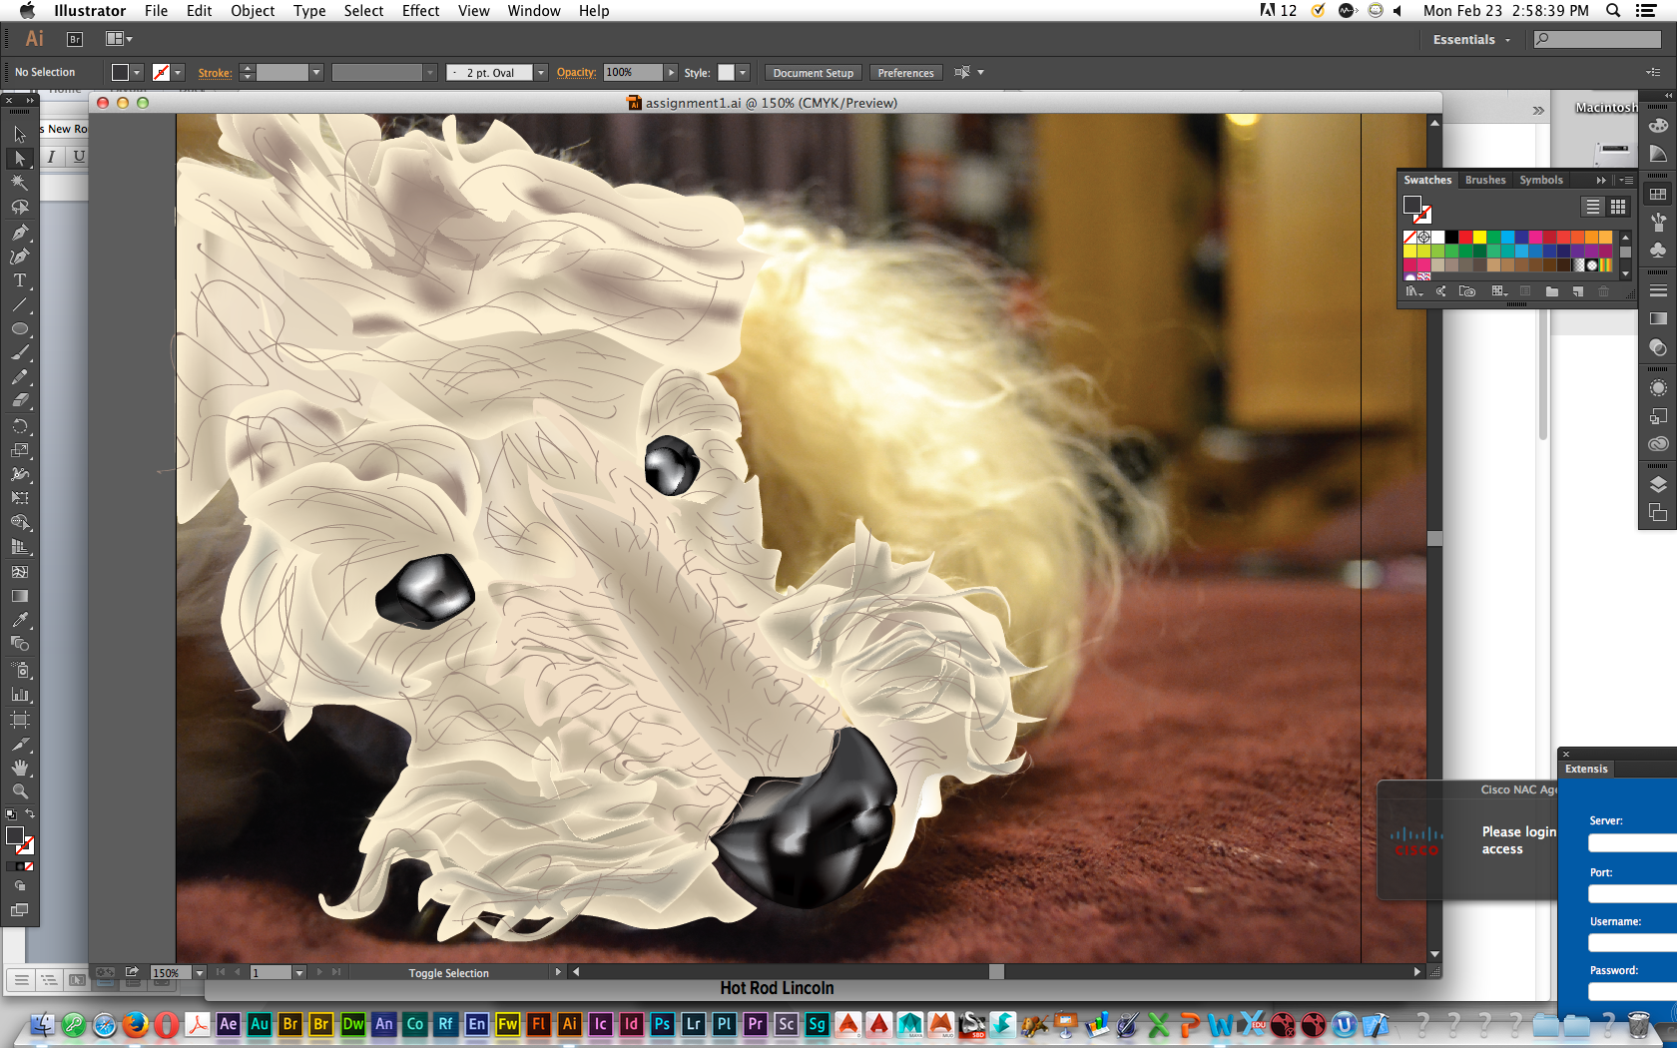1677x1048 pixels.
Task: Select the Column Graph tool
Action: (19, 694)
